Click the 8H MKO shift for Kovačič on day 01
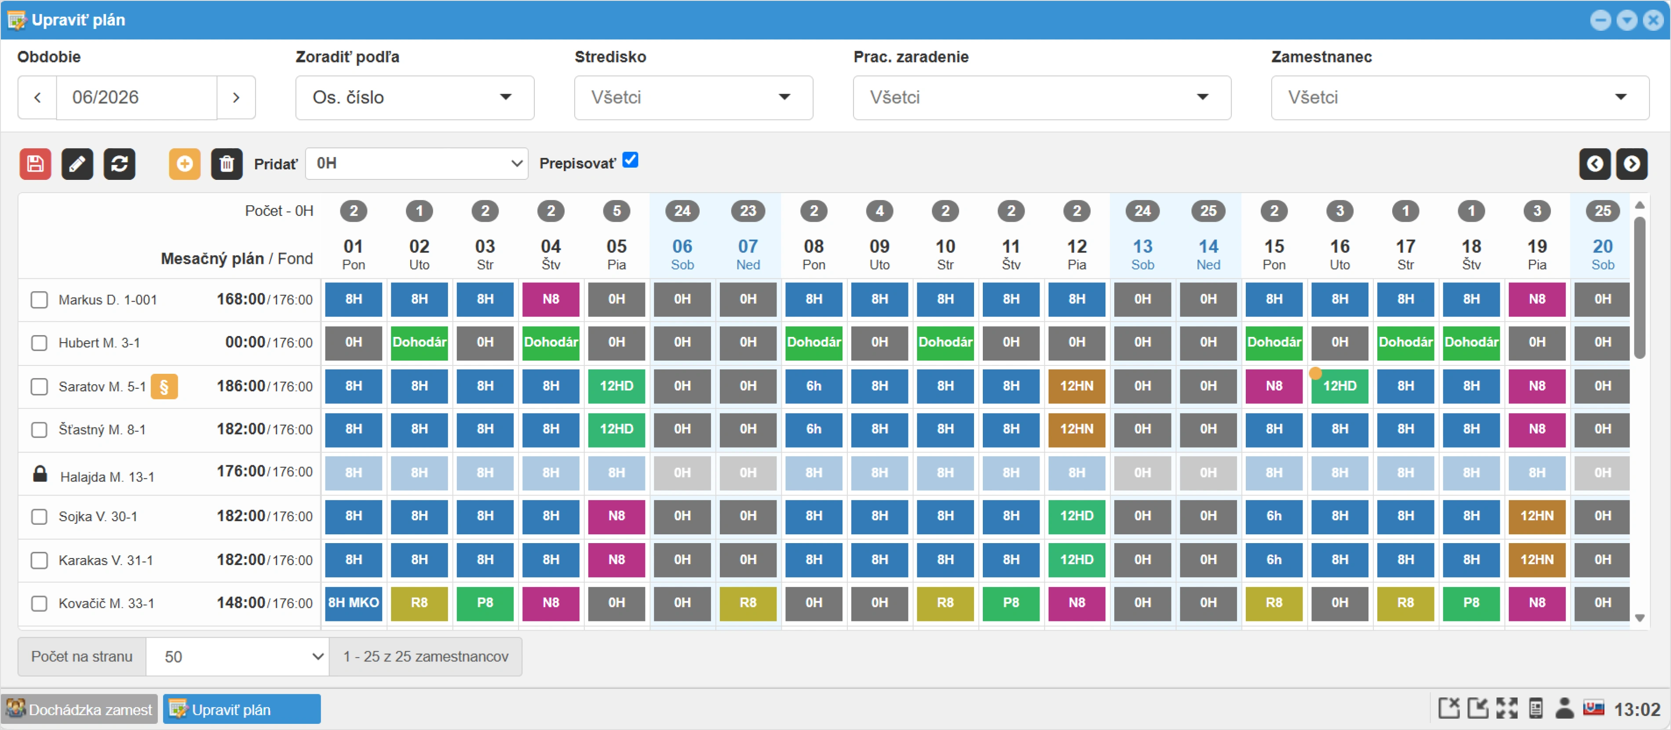The image size is (1671, 730). (354, 603)
